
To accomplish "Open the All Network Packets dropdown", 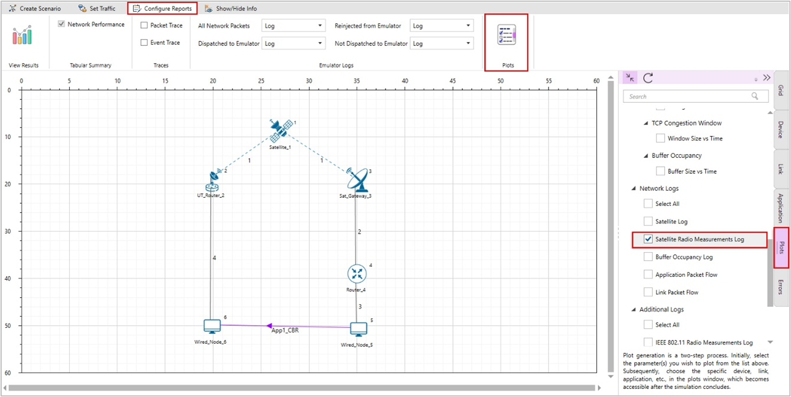I will 293,26.
